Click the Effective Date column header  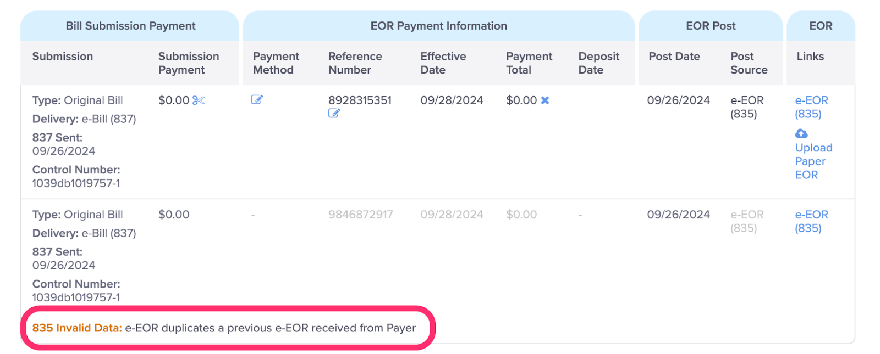(443, 63)
